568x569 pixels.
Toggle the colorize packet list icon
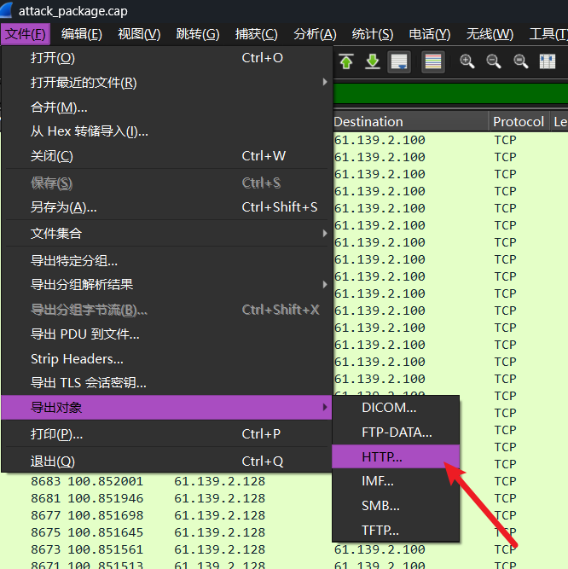432,61
